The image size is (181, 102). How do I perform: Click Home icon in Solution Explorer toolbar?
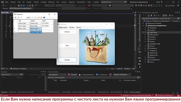pyautogui.click(x=148, y=16)
